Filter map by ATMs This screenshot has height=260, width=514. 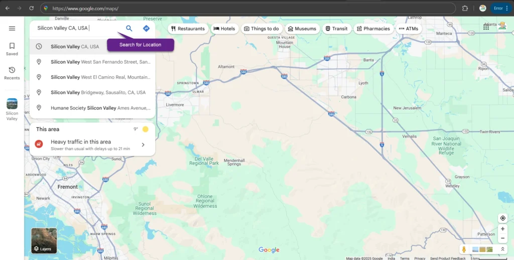click(x=409, y=29)
